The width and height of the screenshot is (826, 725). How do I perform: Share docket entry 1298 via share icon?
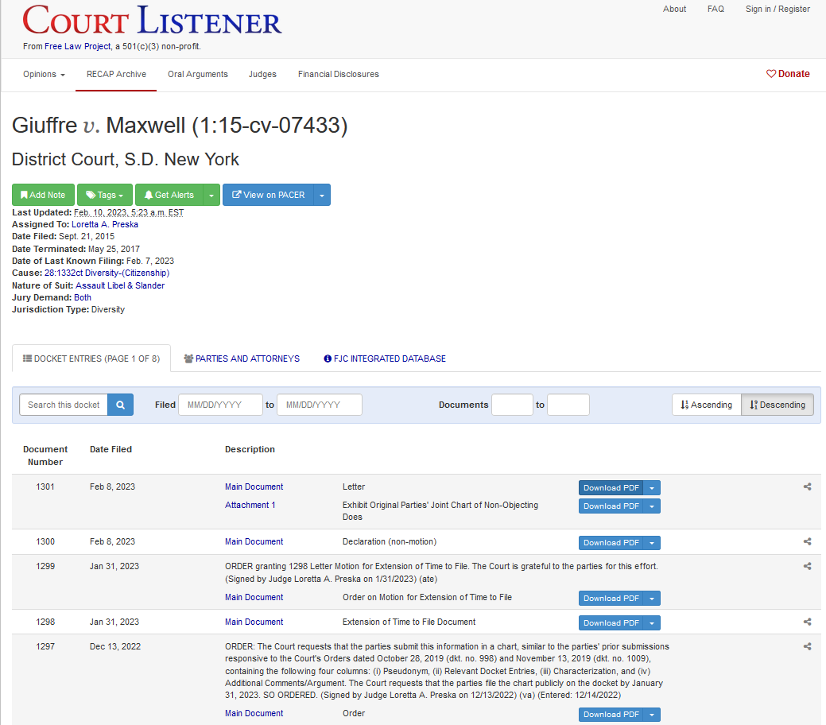[807, 622]
